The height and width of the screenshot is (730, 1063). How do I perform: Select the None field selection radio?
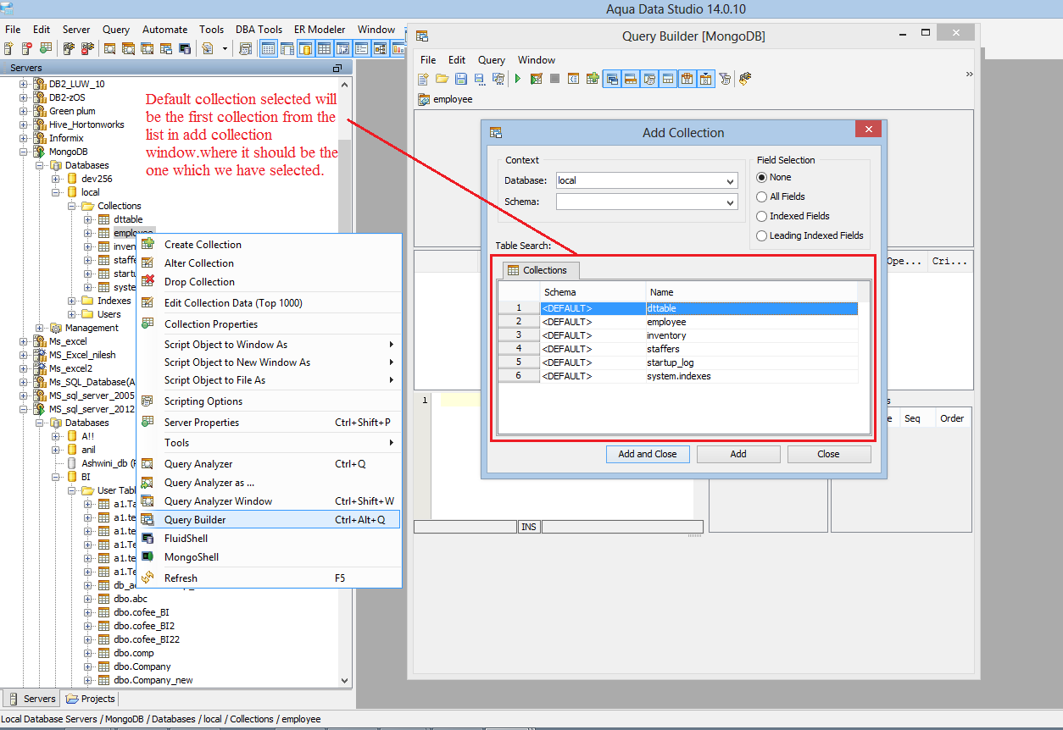pyautogui.click(x=761, y=177)
